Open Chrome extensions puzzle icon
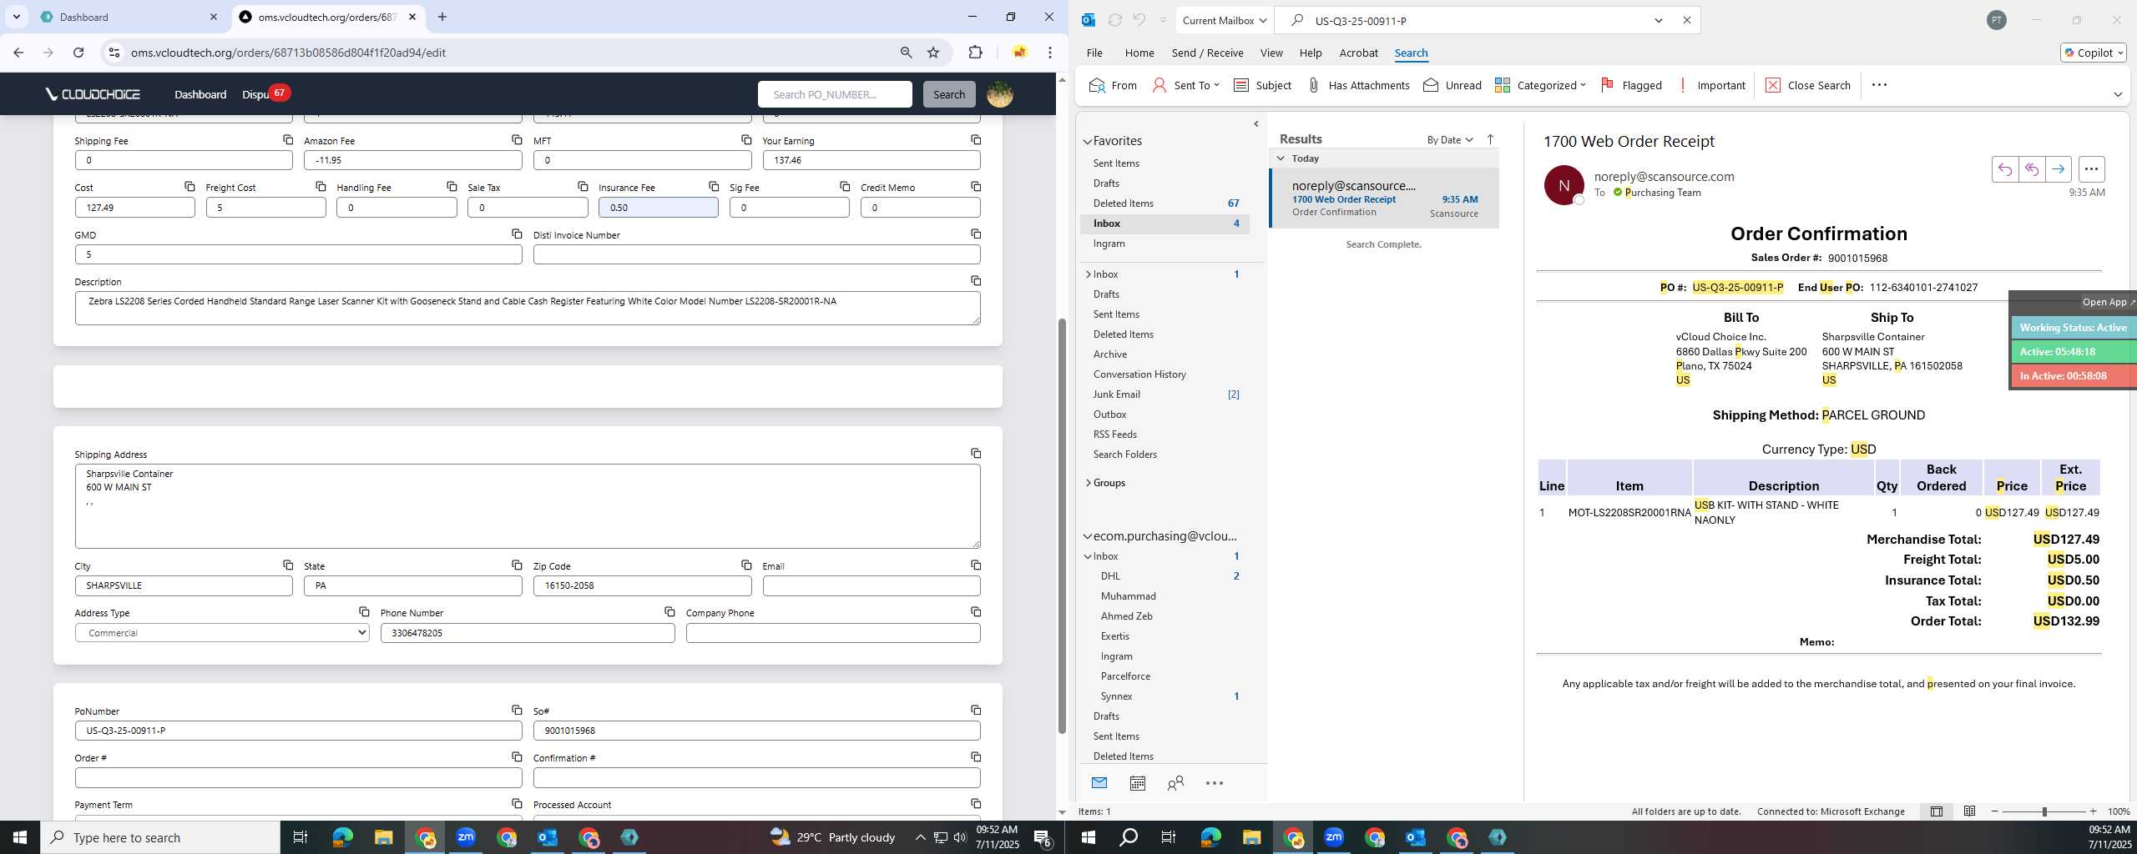 975,53
